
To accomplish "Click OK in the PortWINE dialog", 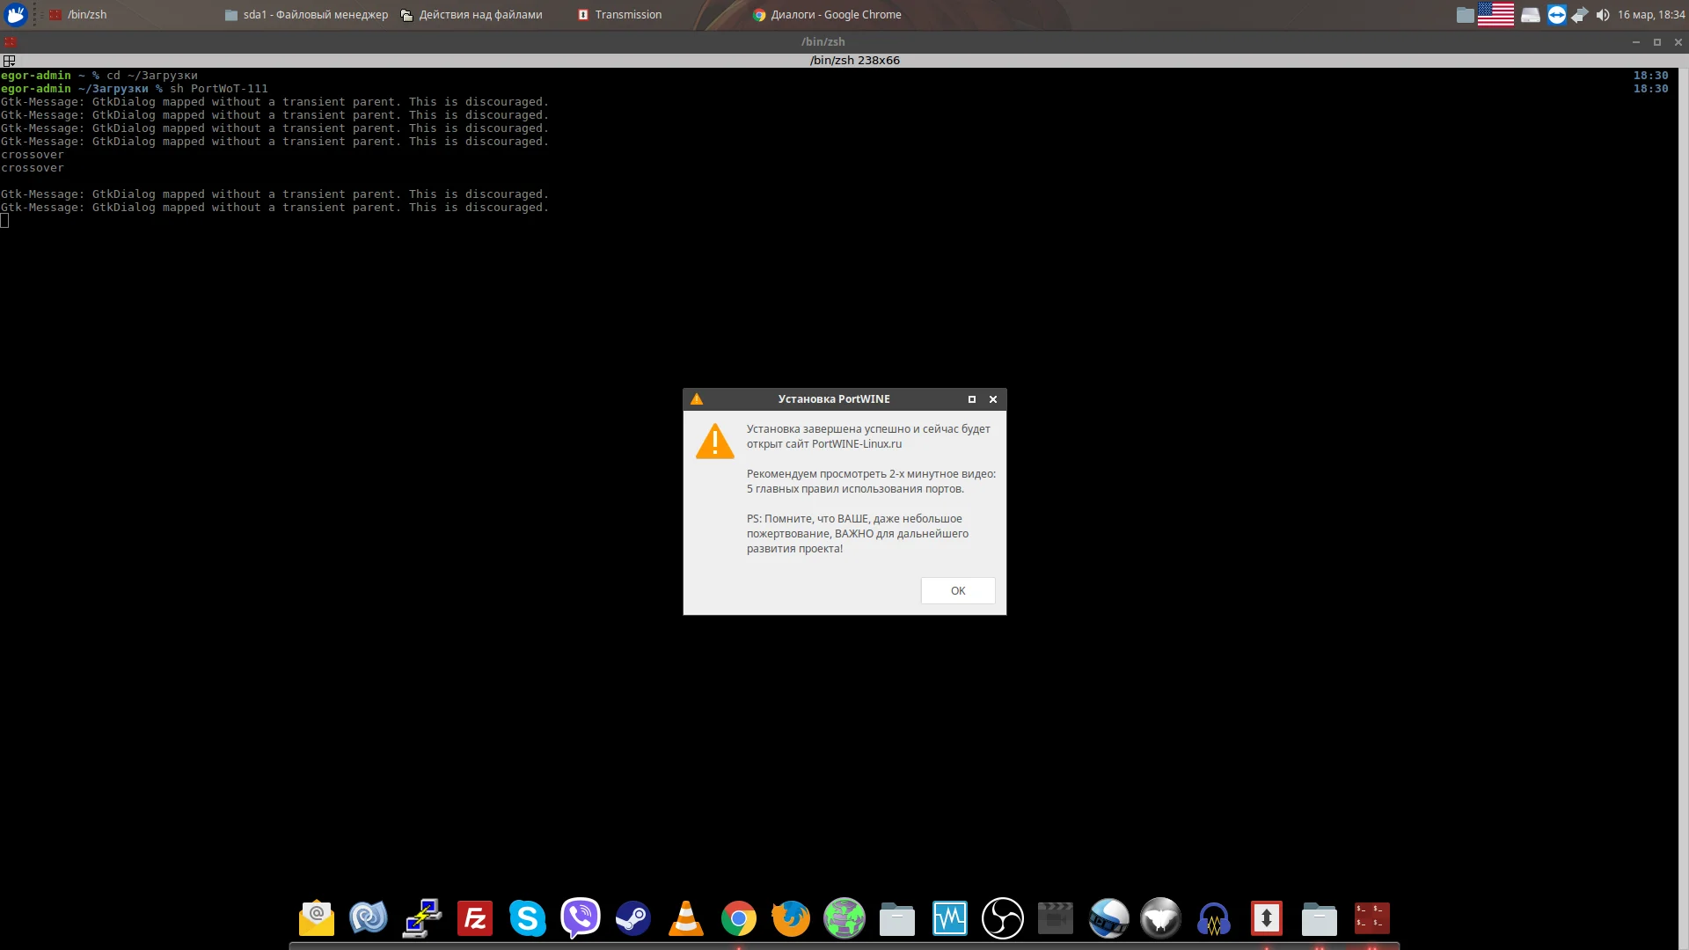I will coord(957,591).
